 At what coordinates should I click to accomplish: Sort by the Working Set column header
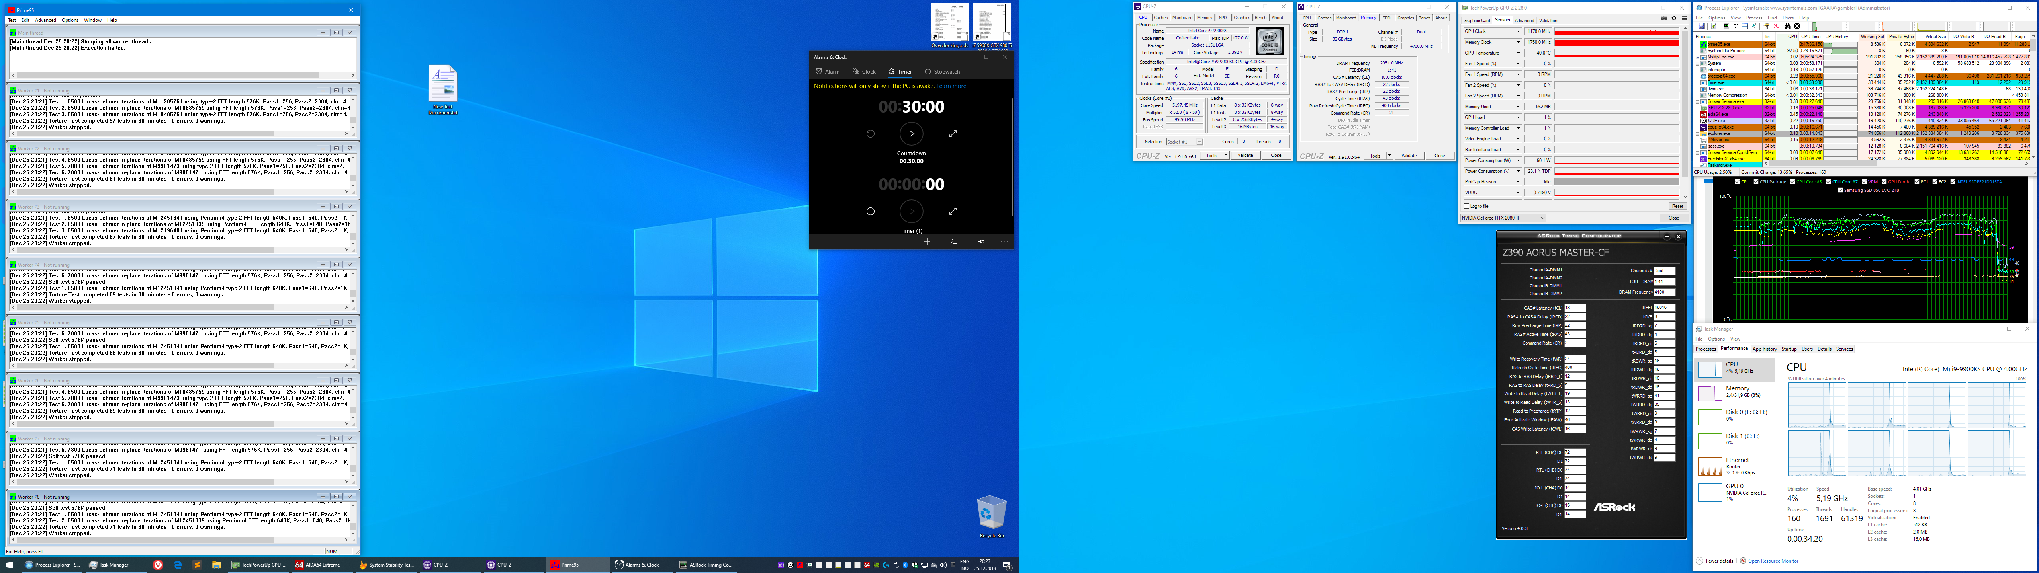tap(1872, 36)
